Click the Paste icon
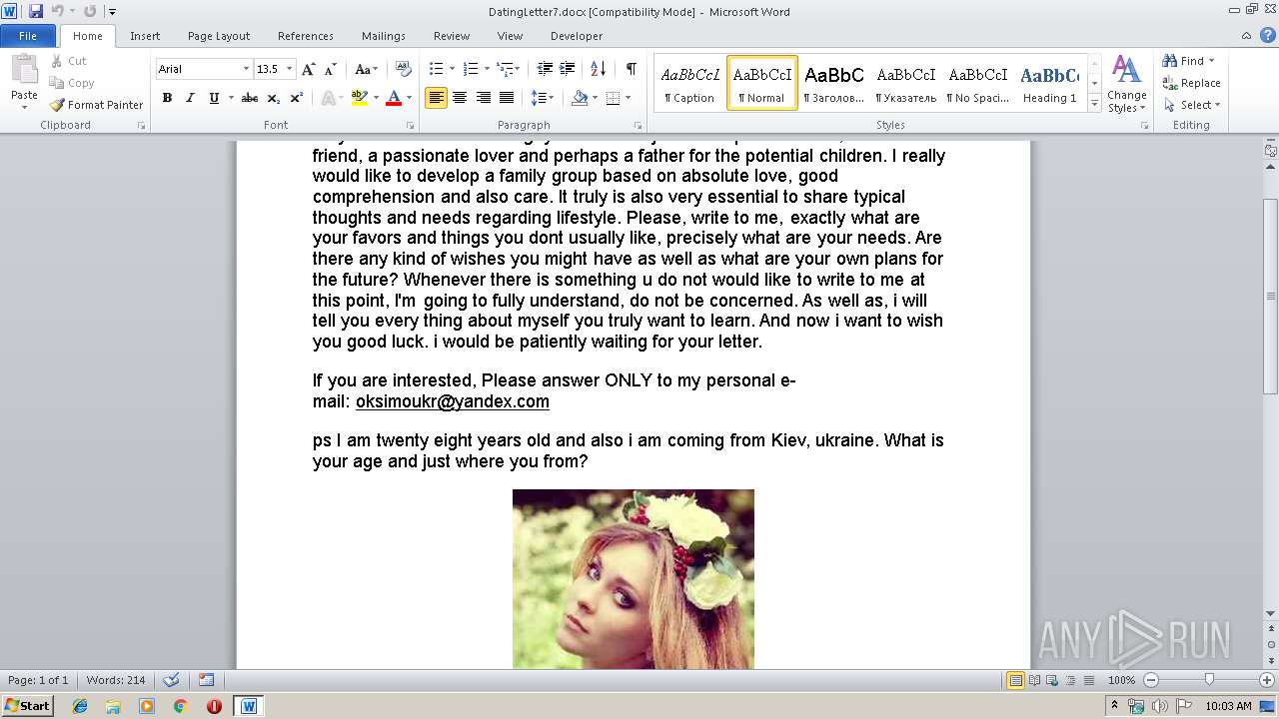 tap(24, 71)
